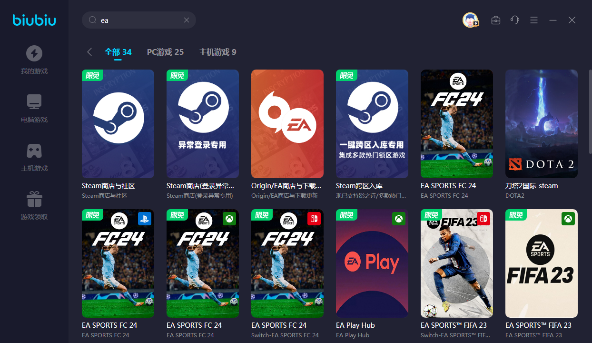Screen dimensions: 592x343
Task: Open the gift box game rewards icon
Action: [x=34, y=199]
